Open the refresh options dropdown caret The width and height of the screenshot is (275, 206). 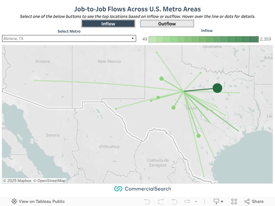pyautogui.click(x=196, y=202)
